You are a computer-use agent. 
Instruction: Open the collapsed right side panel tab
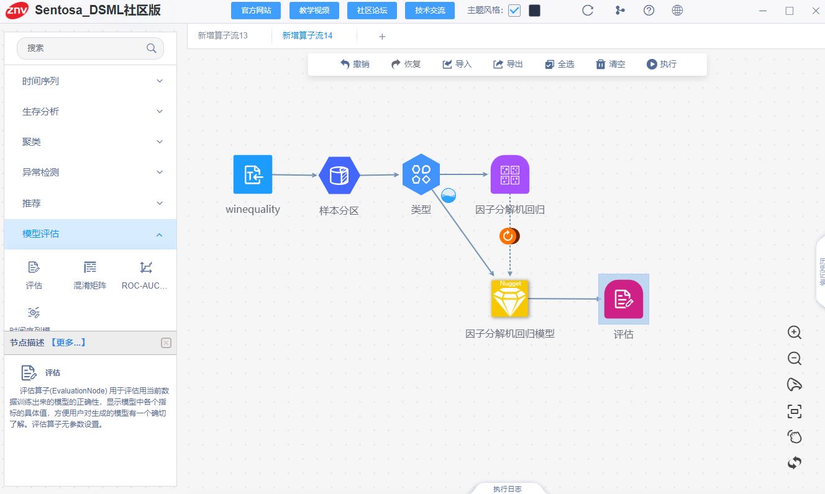(821, 271)
